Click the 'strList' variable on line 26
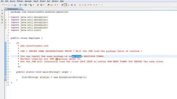The width and height of the screenshot is (177, 99). (x=45, y=77)
